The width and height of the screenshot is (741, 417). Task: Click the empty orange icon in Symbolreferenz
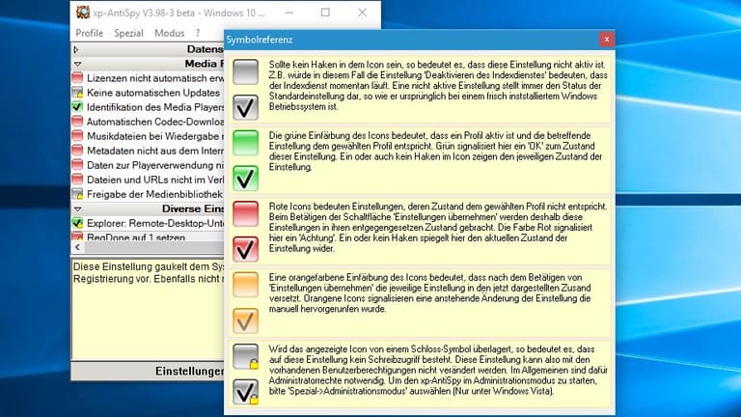tap(245, 285)
